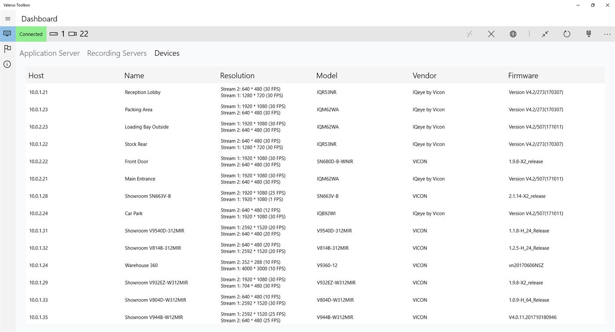Switch to the Recording Servers tab

tap(116, 53)
